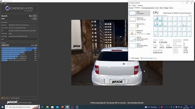This screenshot has height=109, width=195.
Task: Open Task Manager Visualizza menu
Action: coord(140,5)
